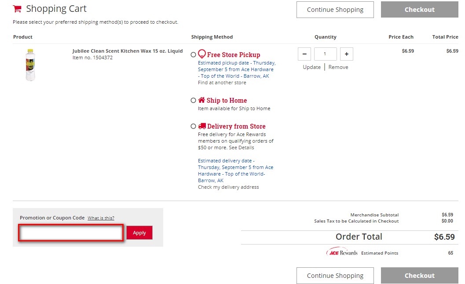Click the 'Item no. 1504372' text
Screen dimensions: 465x284
(92, 58)
